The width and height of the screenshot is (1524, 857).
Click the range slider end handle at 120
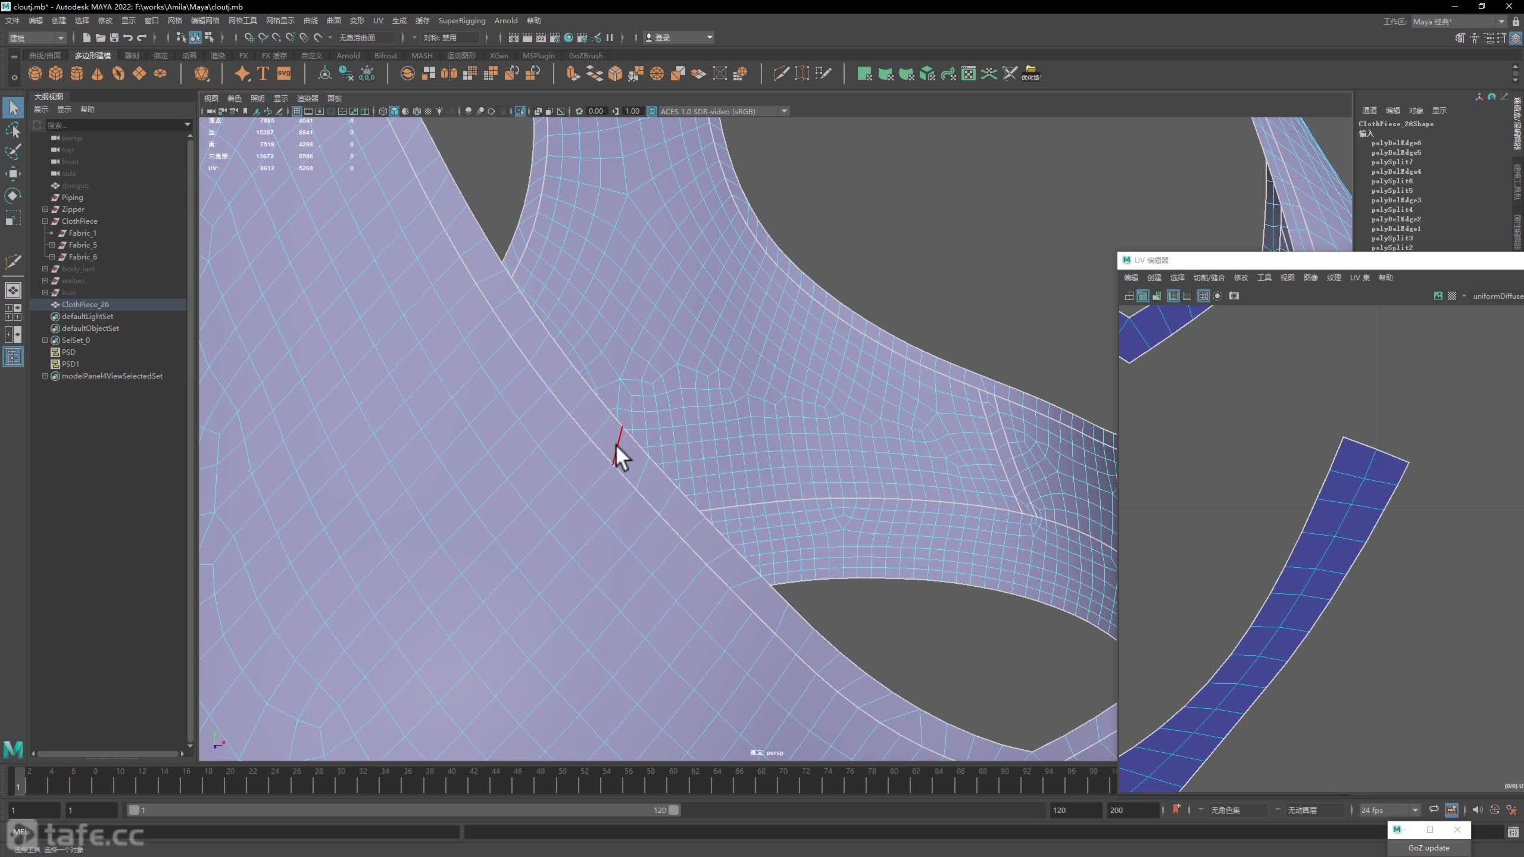tap(673, 810)
